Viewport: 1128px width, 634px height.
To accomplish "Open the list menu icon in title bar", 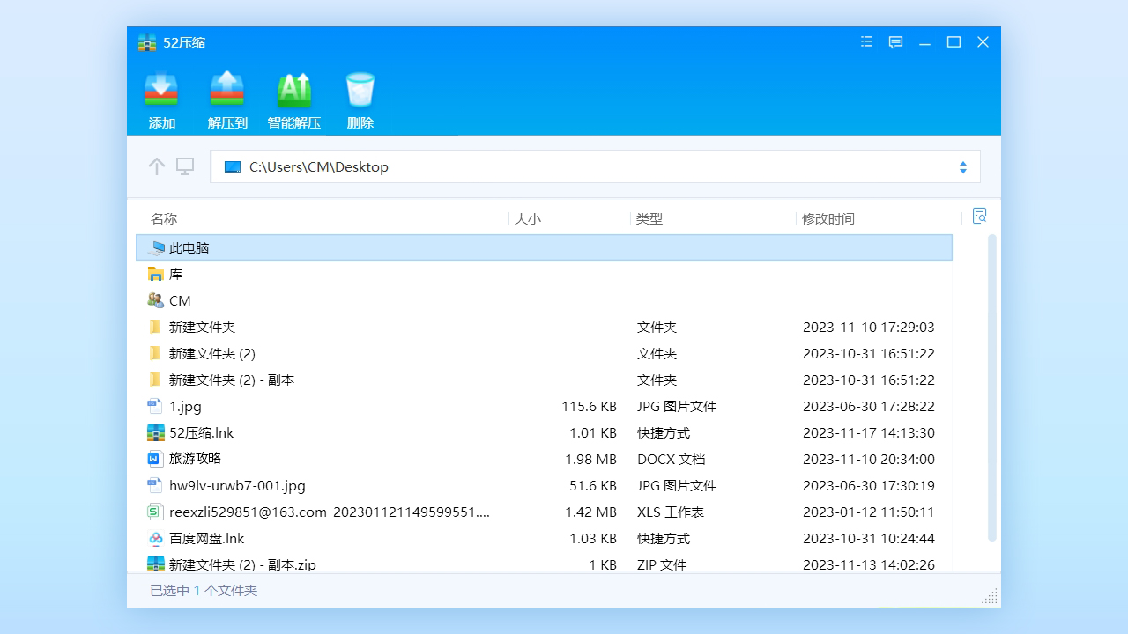I will click(866, 42).
